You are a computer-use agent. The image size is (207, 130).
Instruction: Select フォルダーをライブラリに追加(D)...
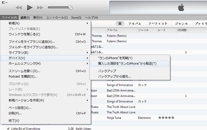[46, 47]
